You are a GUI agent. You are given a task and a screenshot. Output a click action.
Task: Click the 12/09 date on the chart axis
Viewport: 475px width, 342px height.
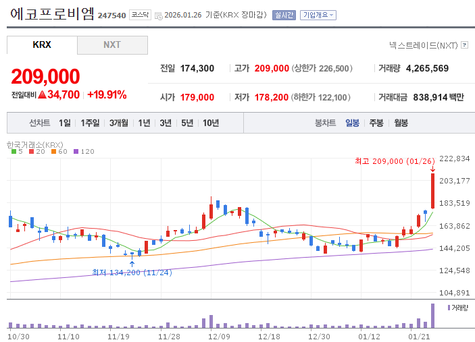click(219, 337)
